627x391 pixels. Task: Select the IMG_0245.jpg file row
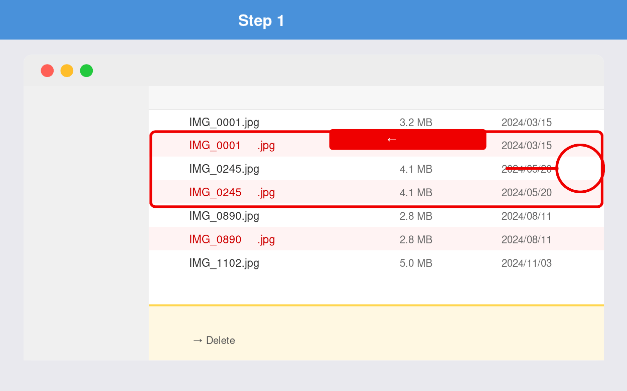coord(224,169)
